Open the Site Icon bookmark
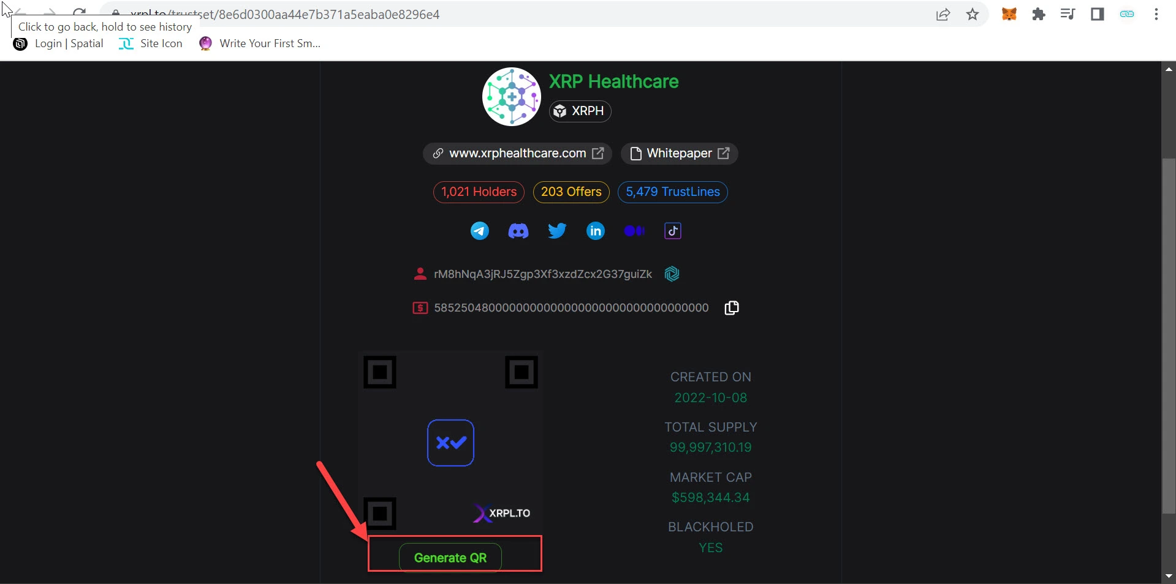The image size is (1176, 584). point(151,43)
